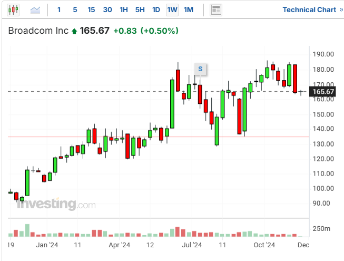Select the candlestick chart type icon

13,10
